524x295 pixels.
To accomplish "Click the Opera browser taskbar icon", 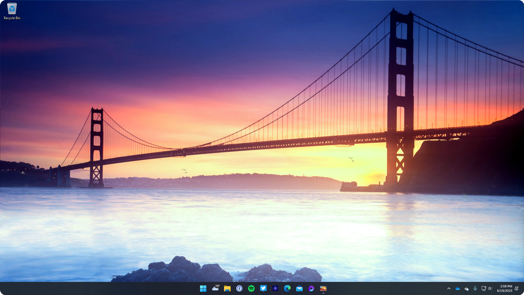I will point(311,288).
